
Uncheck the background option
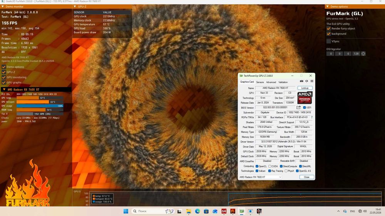click(x=328, y=34)
